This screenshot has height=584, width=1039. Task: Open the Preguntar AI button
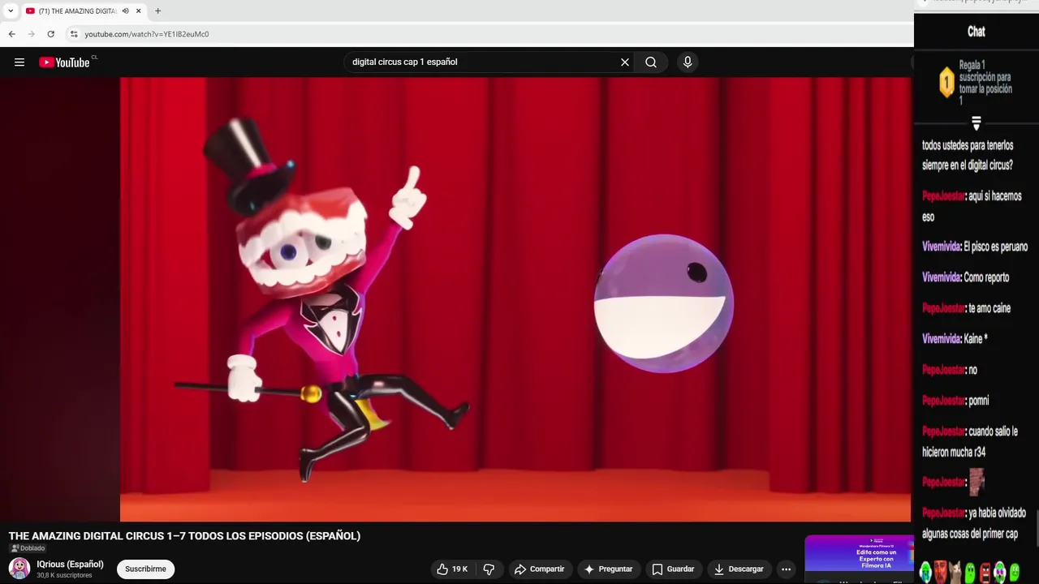[608, 569]
